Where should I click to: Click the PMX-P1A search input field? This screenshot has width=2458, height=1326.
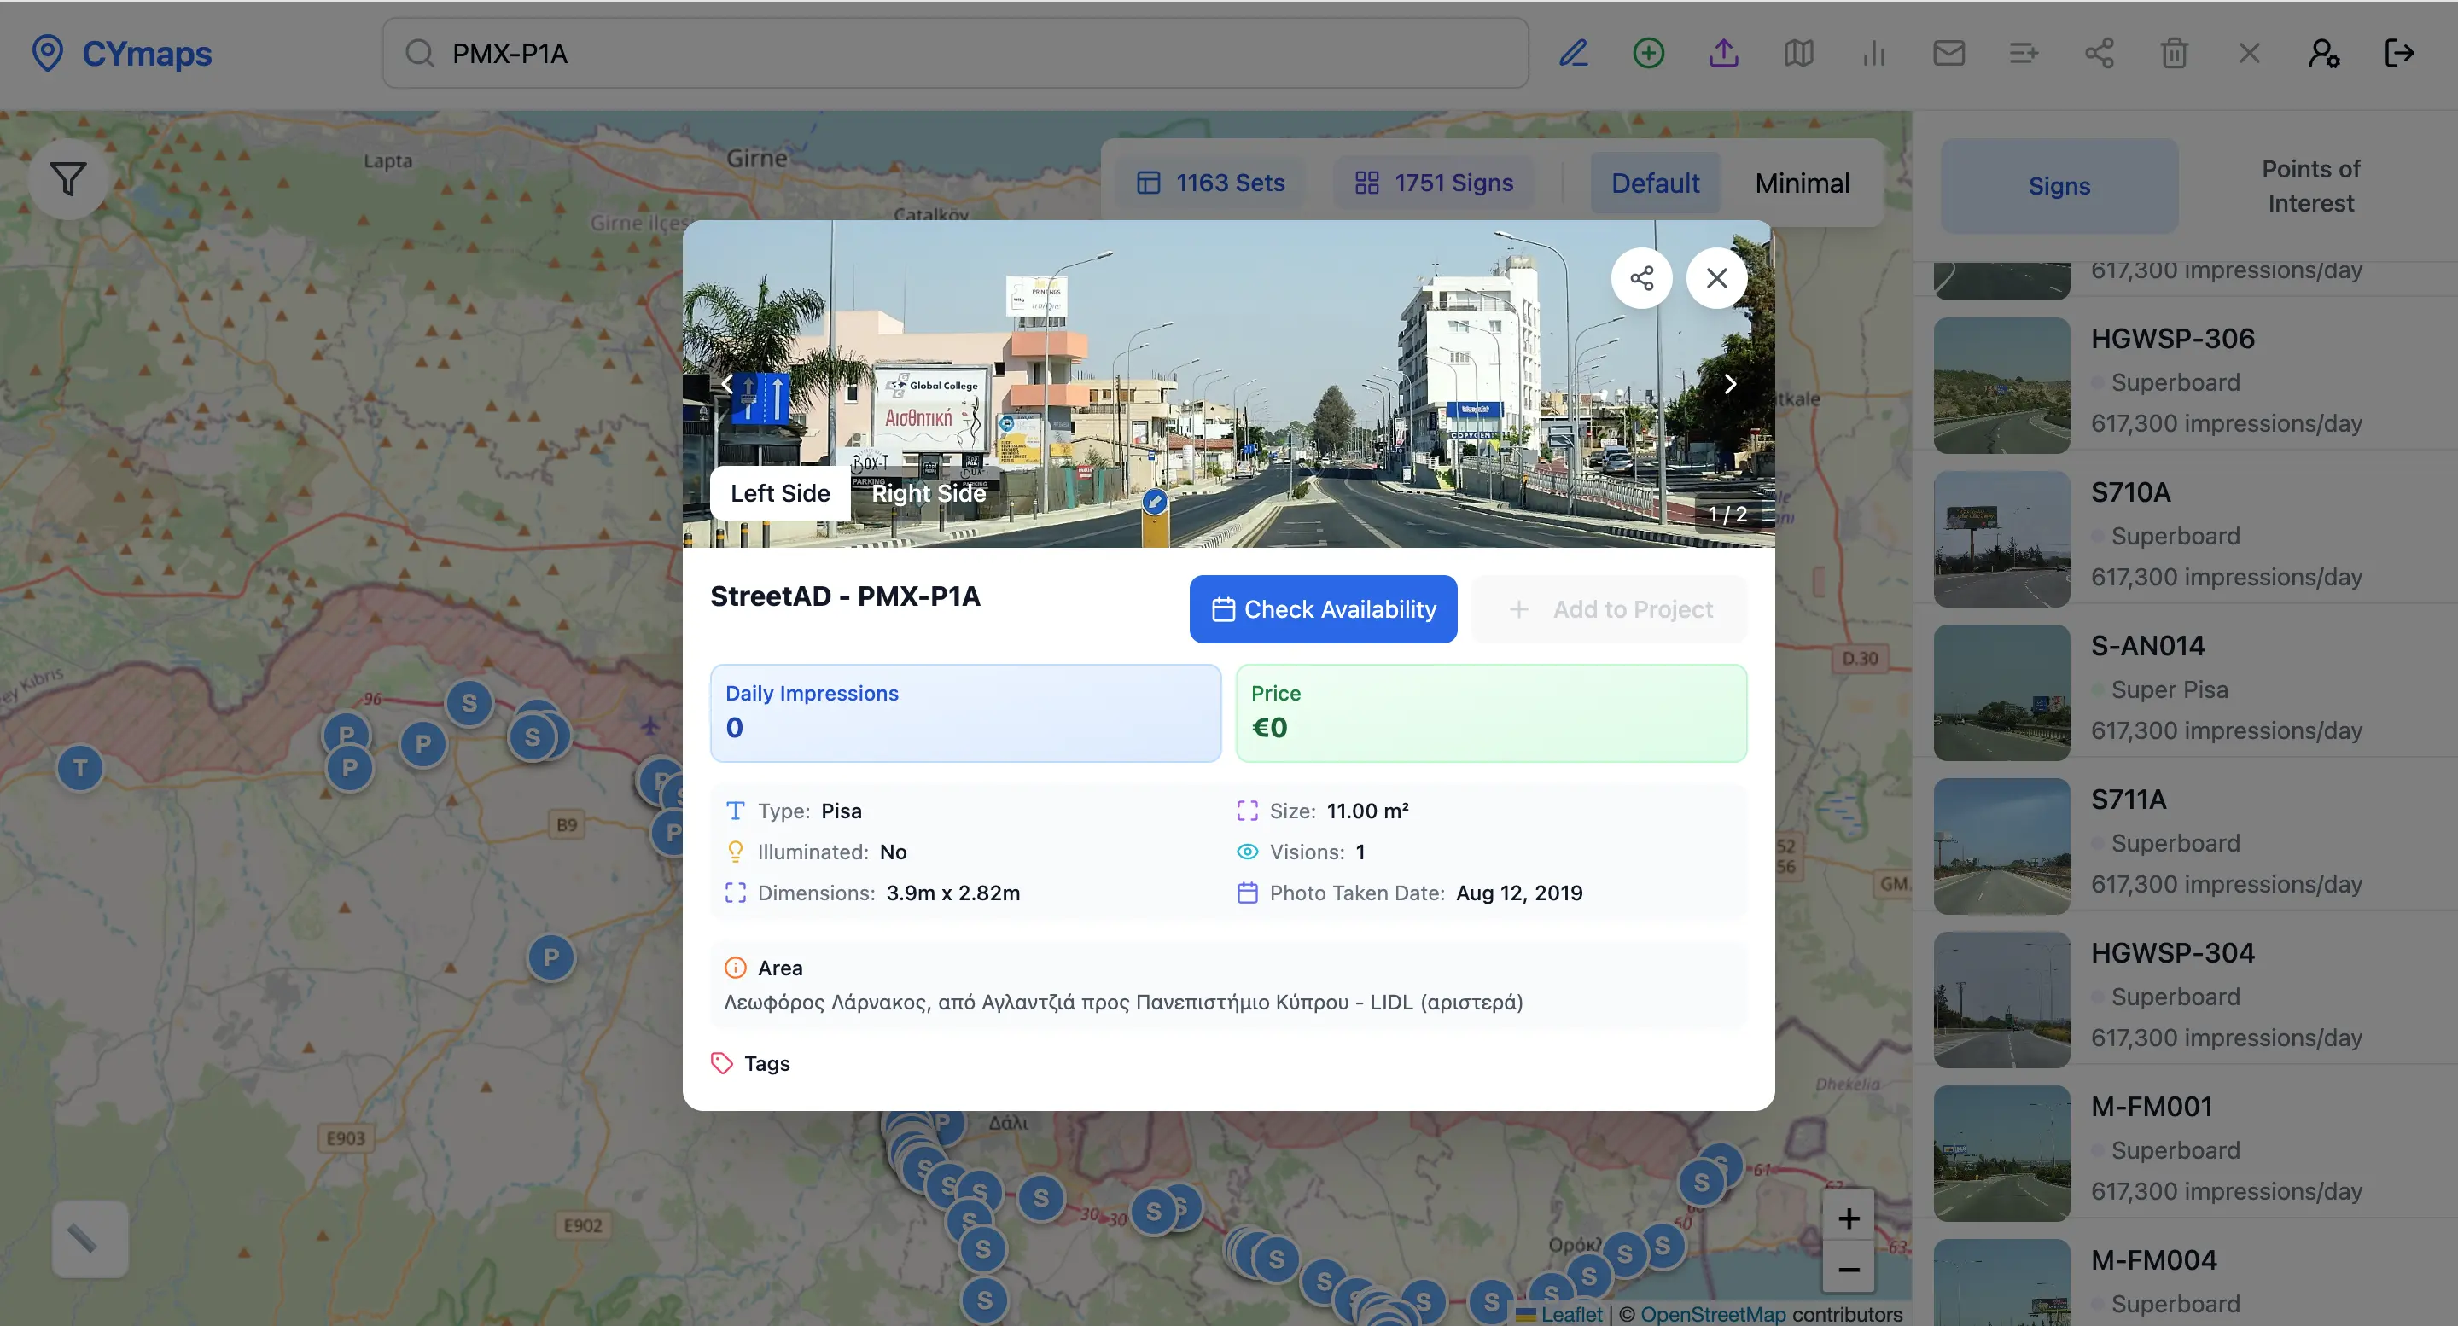(954, 54)
